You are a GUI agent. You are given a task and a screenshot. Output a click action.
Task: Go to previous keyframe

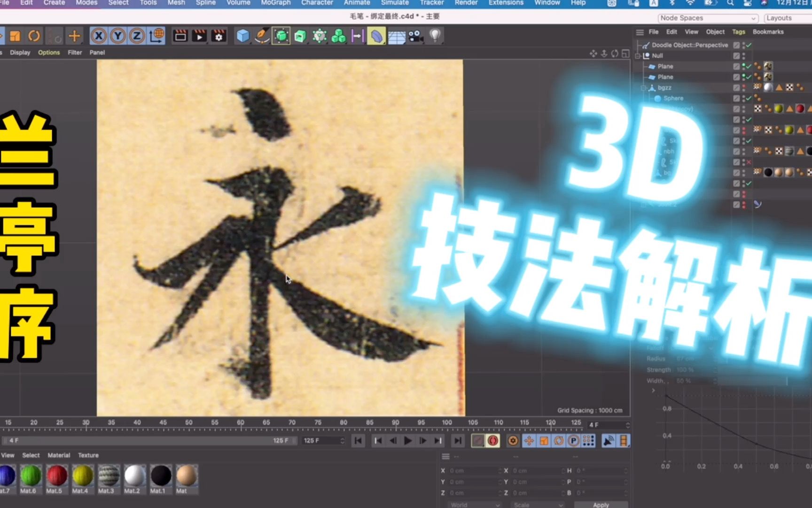pos(378,441)
